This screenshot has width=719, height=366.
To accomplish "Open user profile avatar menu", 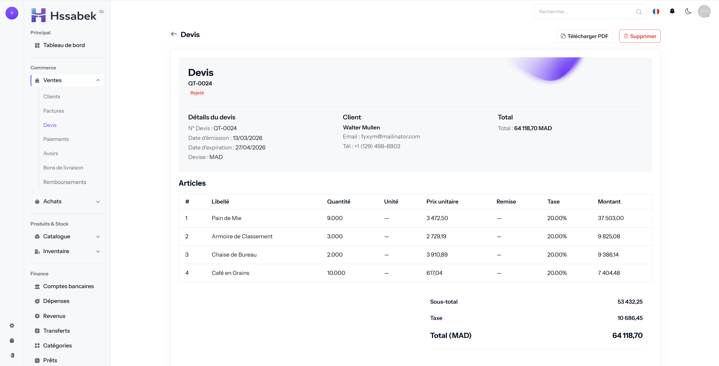I will 704,12.
